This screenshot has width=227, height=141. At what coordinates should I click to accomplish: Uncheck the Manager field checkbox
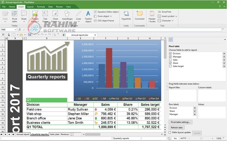click(x=170, y=56)
